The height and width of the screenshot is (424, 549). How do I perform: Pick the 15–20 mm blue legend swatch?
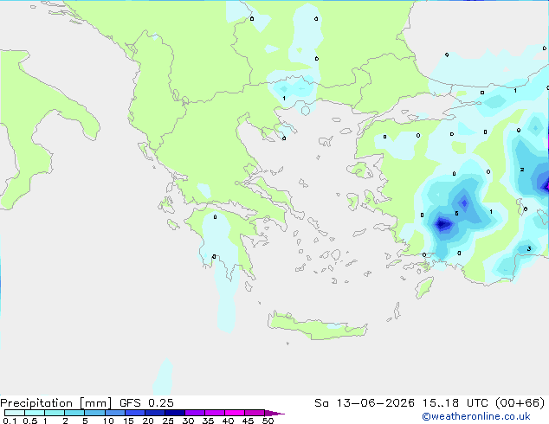pyautogui.click(x=135, y=413)
